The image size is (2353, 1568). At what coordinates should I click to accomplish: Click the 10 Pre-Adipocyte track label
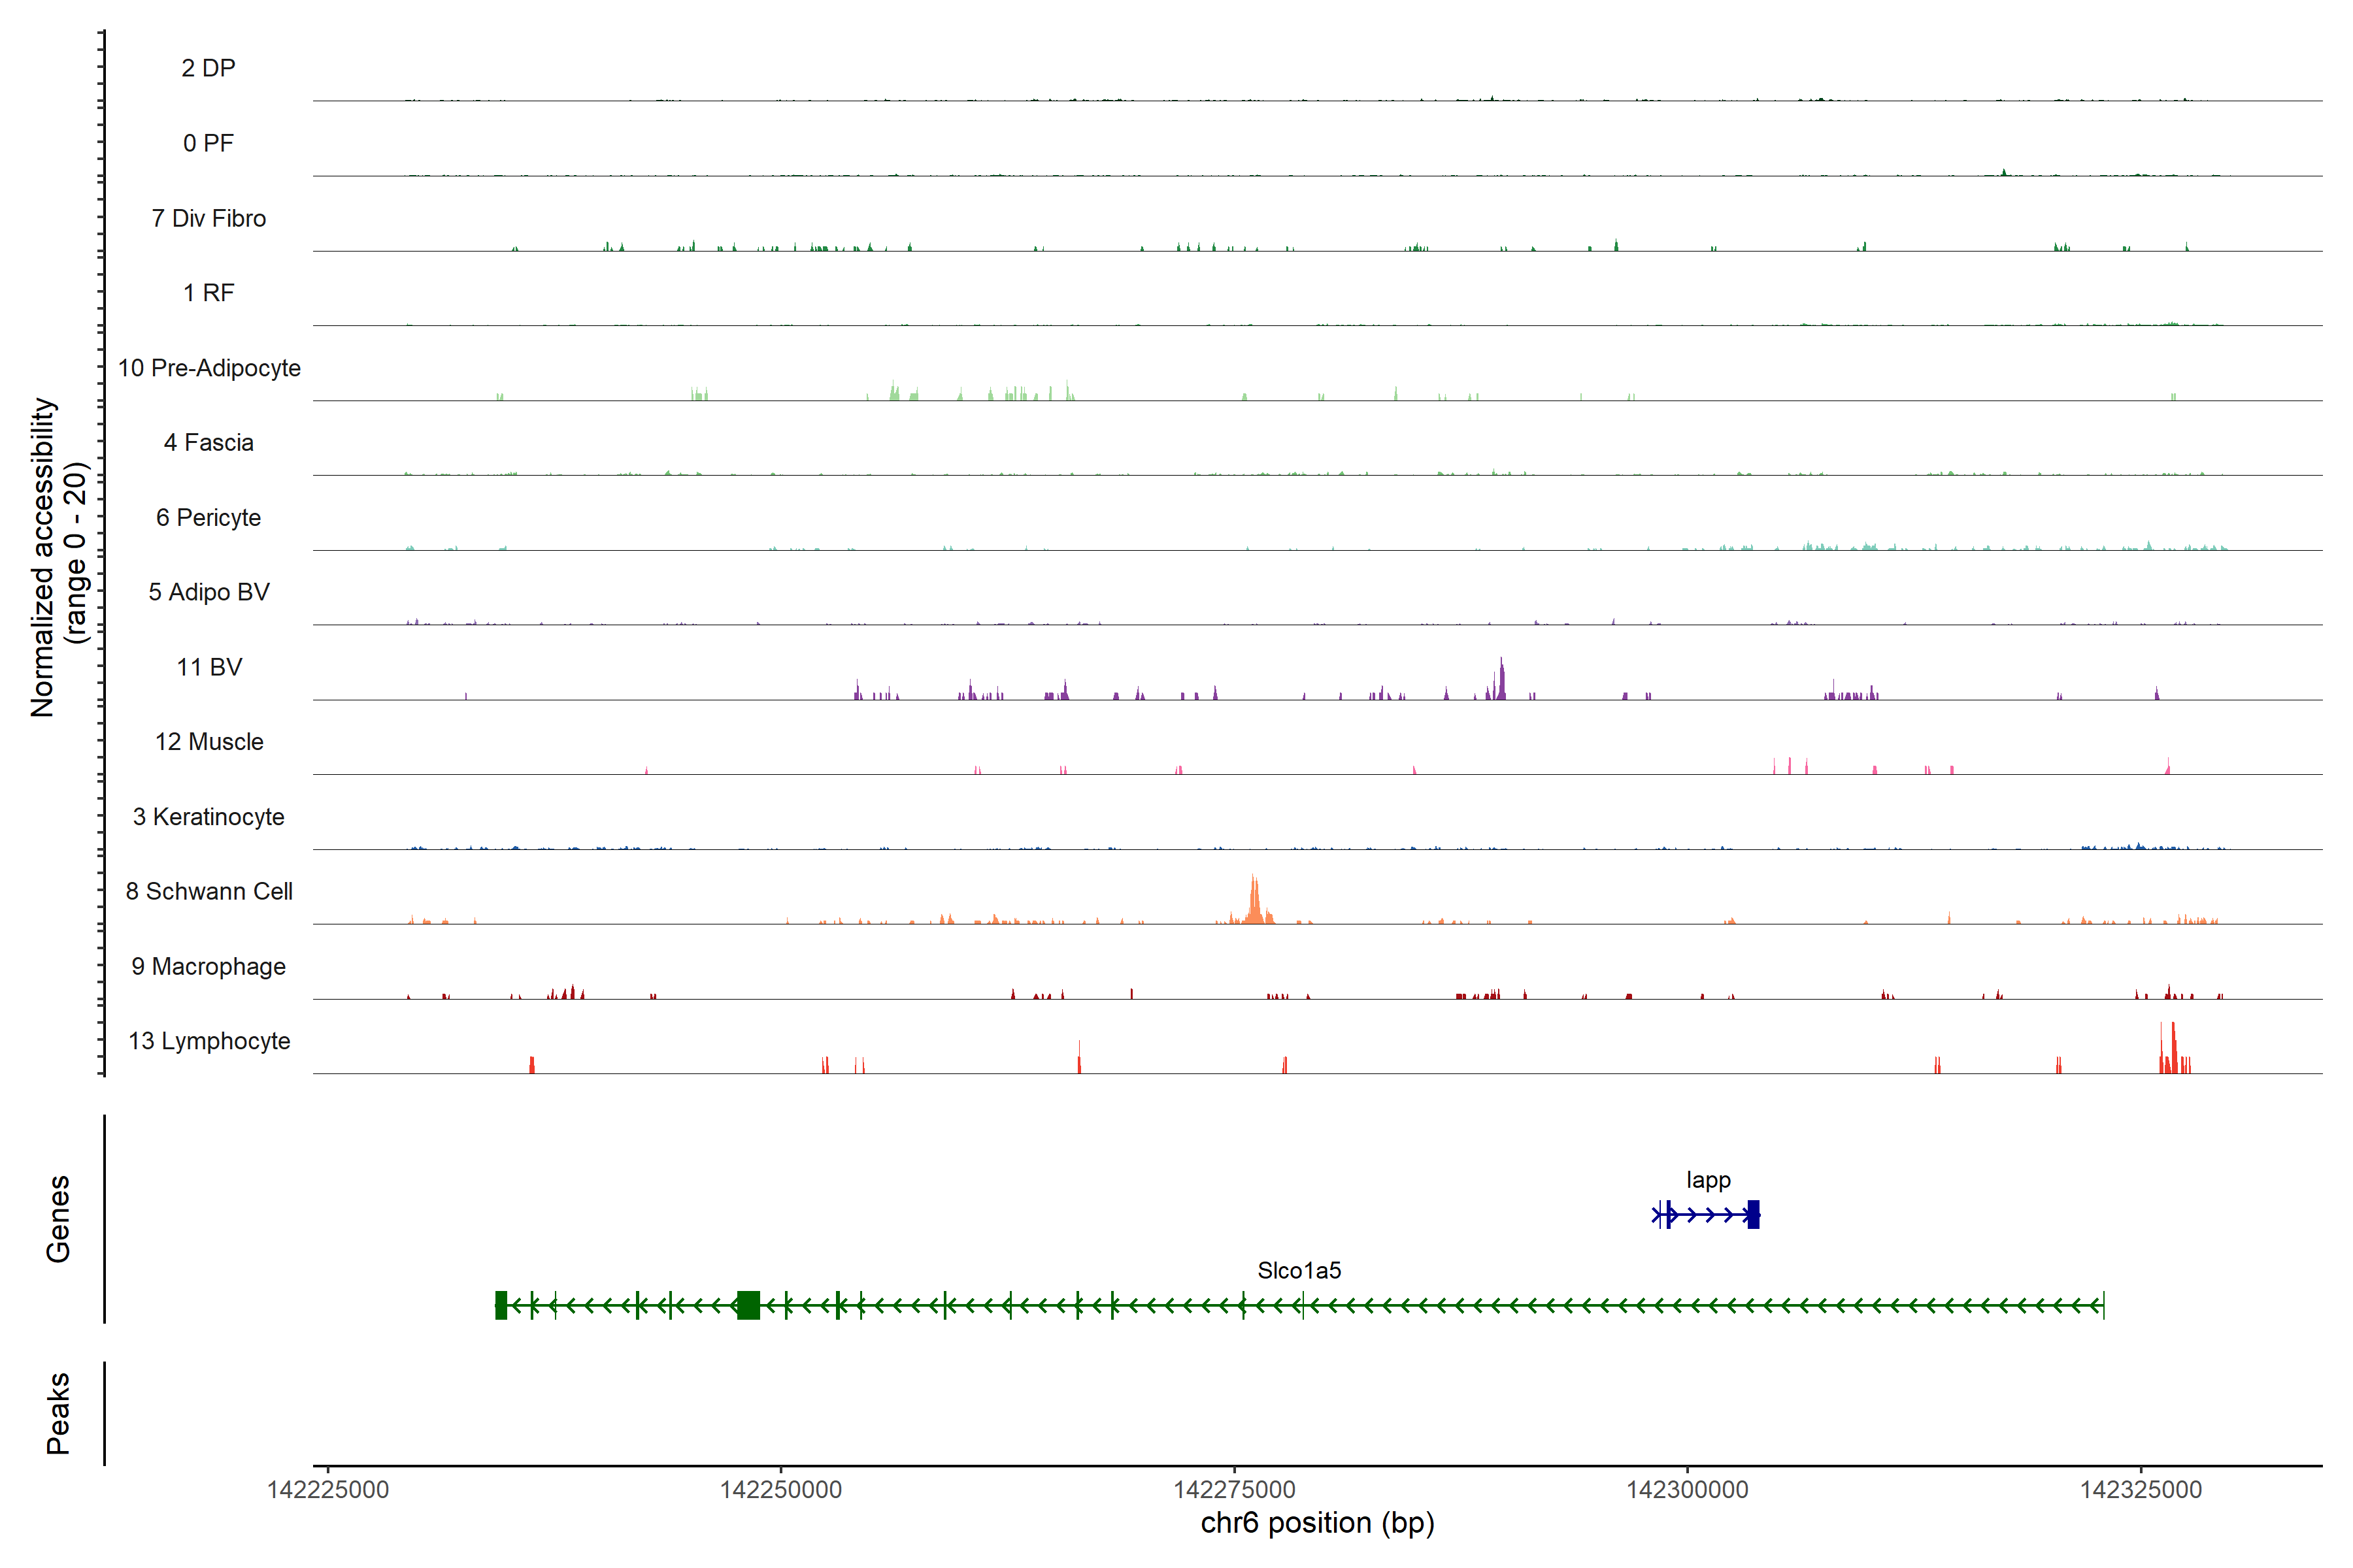point(209,368)
